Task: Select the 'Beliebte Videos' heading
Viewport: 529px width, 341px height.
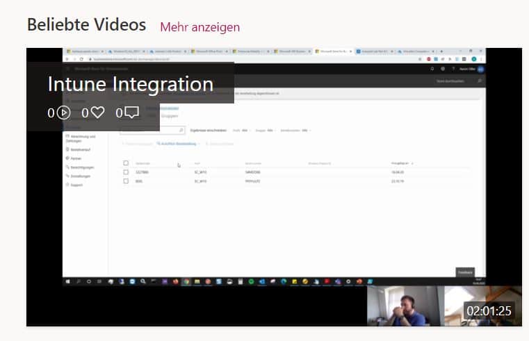Action: pos(86,25)
